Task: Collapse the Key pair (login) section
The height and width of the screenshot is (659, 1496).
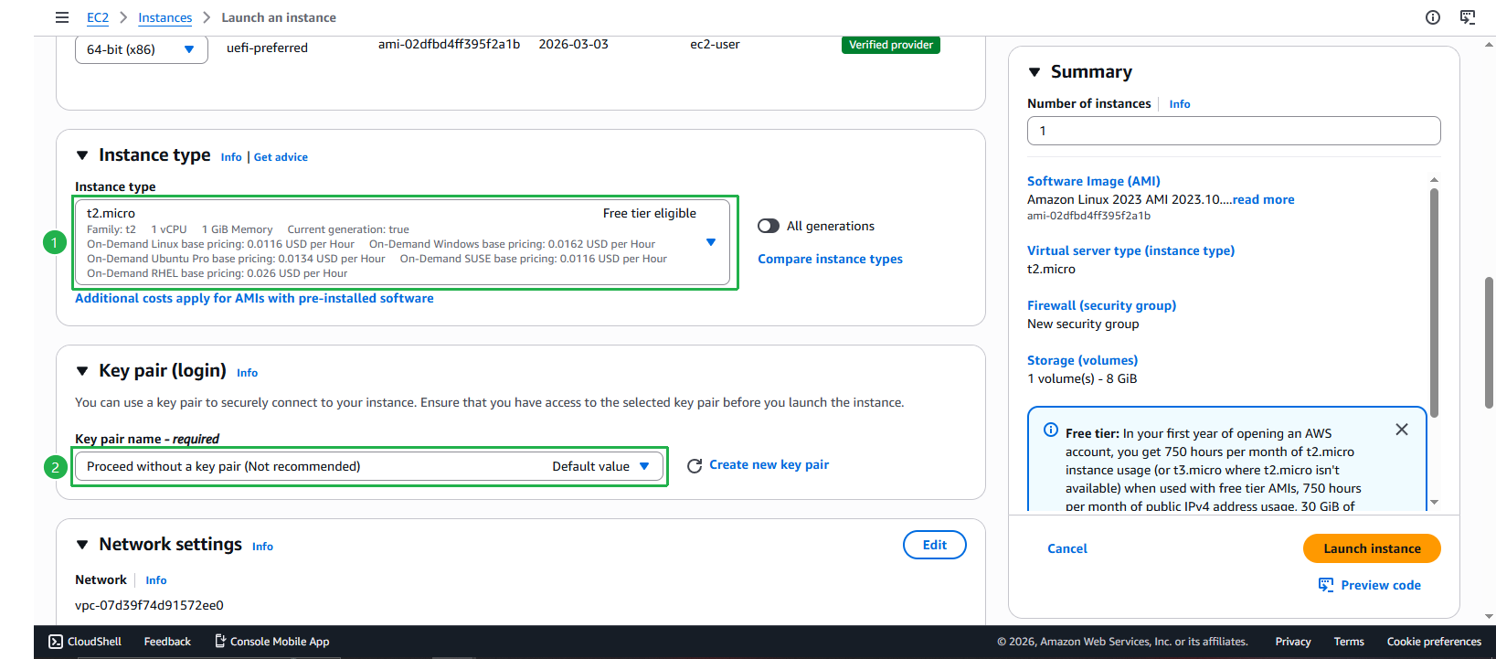Action: pos(82,371)
